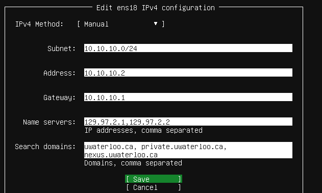Viewport: 322px width, 193px height.
Task: Click the "IPv4 Method:" label
Action: tap(39, 24)
